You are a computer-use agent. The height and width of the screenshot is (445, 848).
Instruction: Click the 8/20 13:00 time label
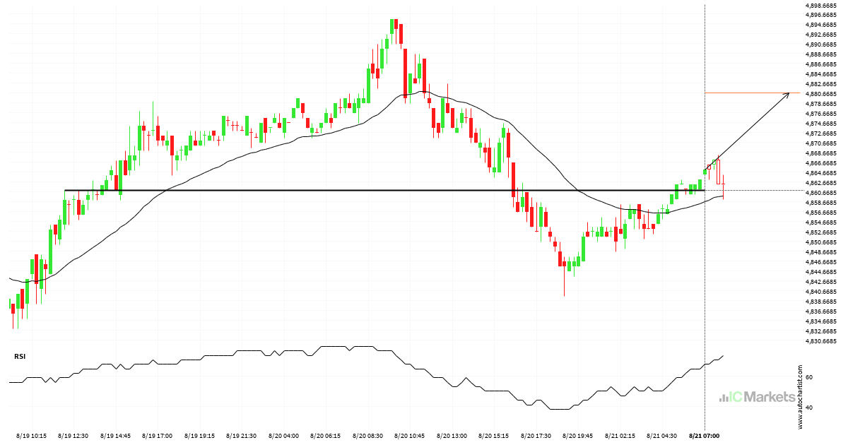click(x=453, y=436)
